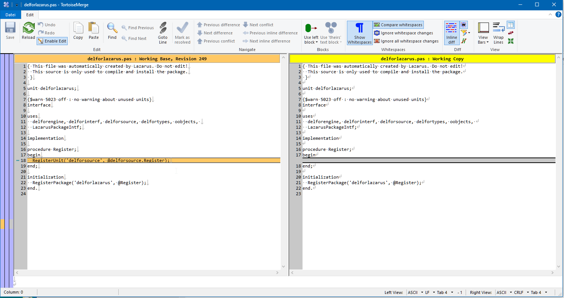Toggle the ignore comments icon
The image size is (564, 298).
[464, 41]
